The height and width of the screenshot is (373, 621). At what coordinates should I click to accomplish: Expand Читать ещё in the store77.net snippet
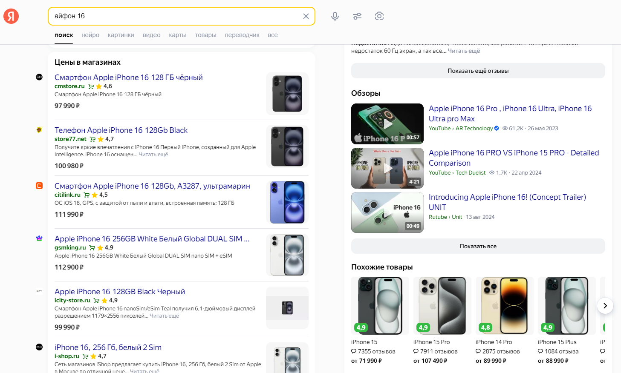(153, 155)
